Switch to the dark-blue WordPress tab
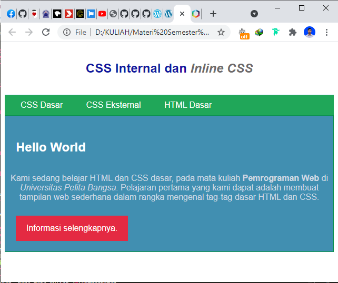This screenshot has width=338, height=283. click(168, 14)
